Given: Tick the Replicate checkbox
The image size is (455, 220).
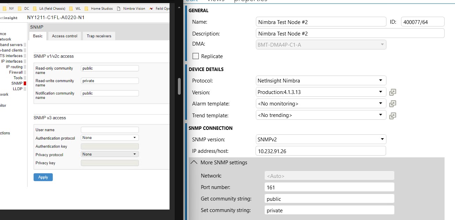Looking at the screenshot, I should click(196, 56).
